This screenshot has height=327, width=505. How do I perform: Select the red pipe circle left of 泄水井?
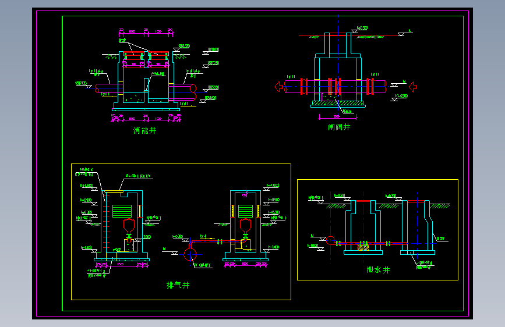coord(330,240)
